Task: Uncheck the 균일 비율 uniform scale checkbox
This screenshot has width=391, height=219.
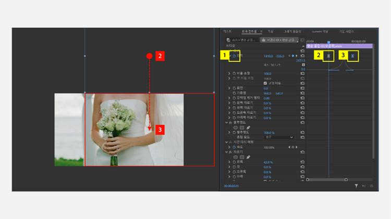Action: pyautogui.click(x=265, y=83)
